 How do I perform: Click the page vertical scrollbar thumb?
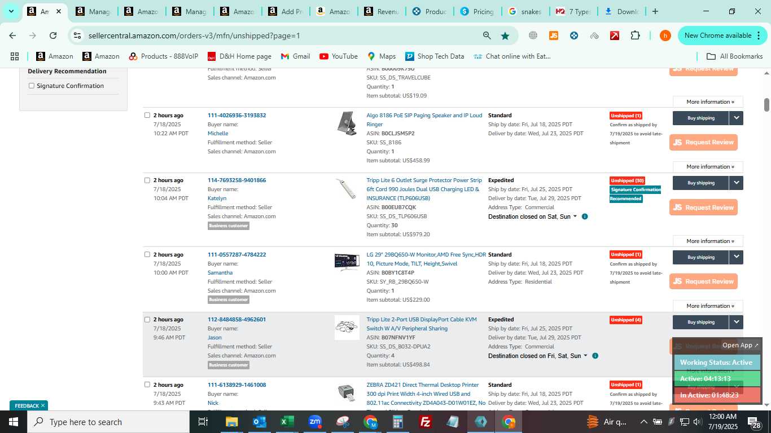pos(766,105)
